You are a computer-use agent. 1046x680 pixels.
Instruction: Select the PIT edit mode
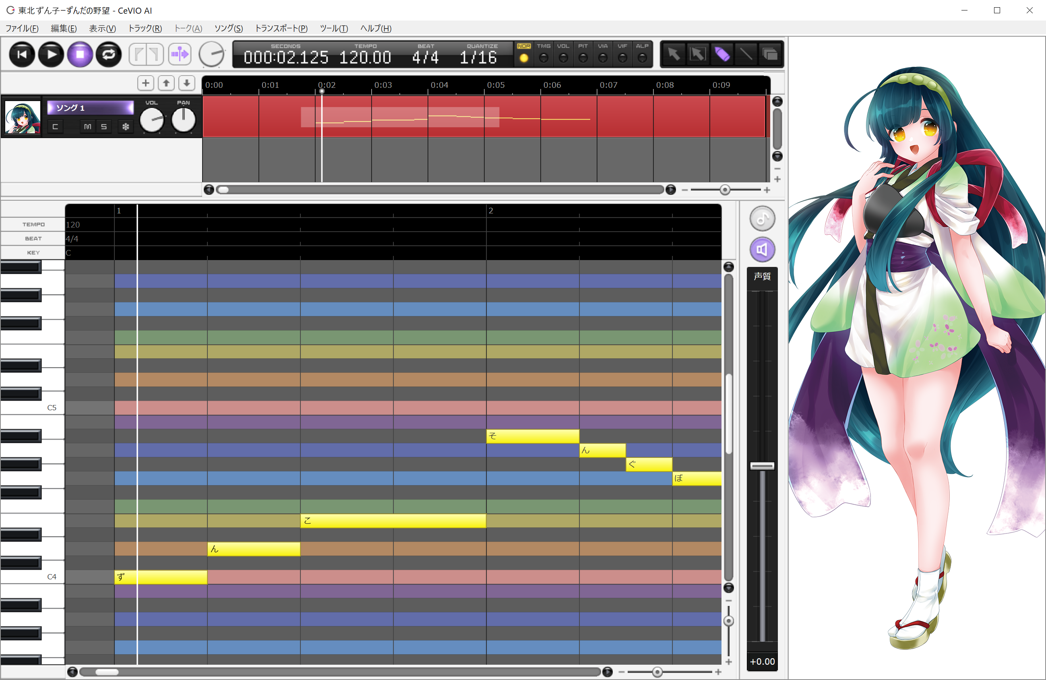click(x=583, y=54)
